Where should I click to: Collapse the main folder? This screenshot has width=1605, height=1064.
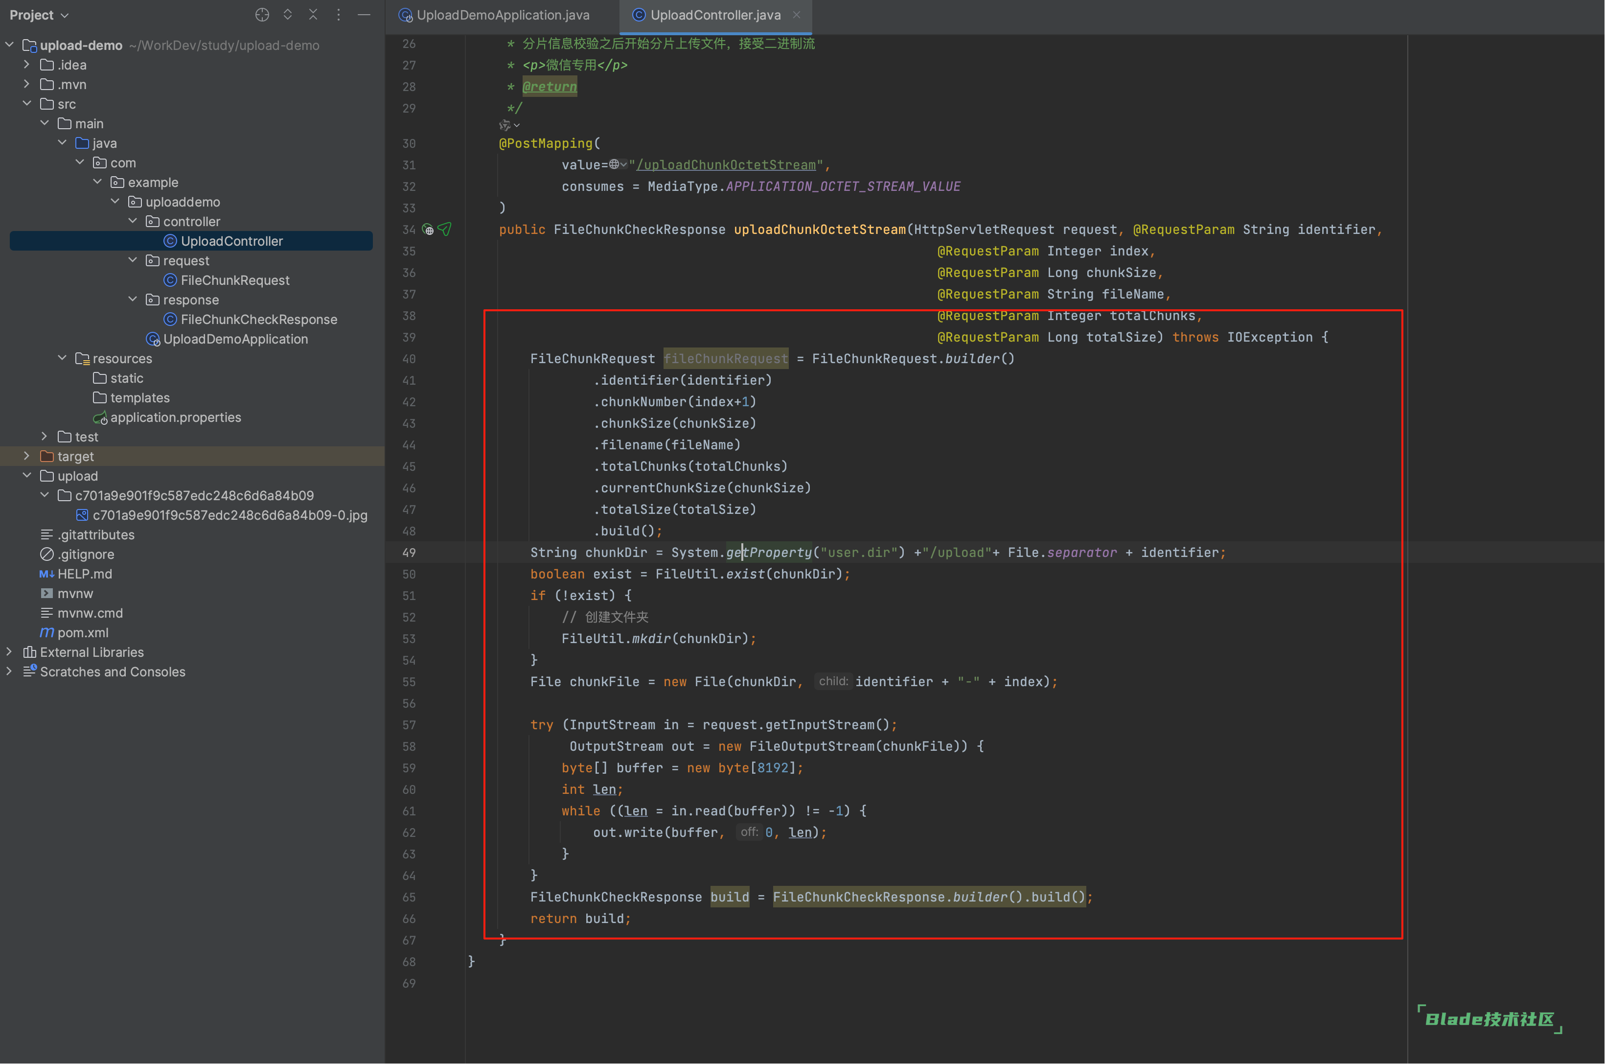tap(44, 123)
